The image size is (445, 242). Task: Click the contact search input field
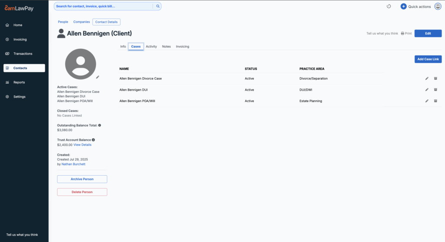tap(103, 7)
